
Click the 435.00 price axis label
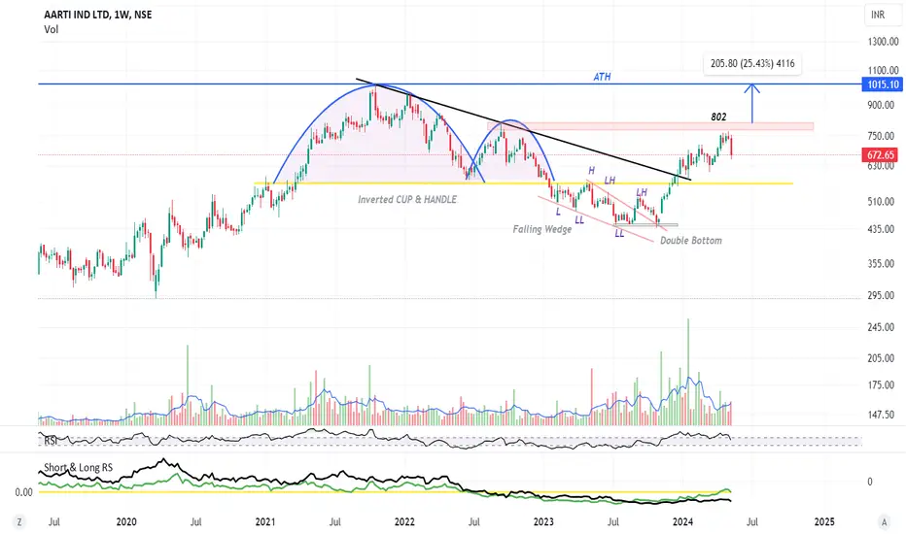(x=883, y=229)
